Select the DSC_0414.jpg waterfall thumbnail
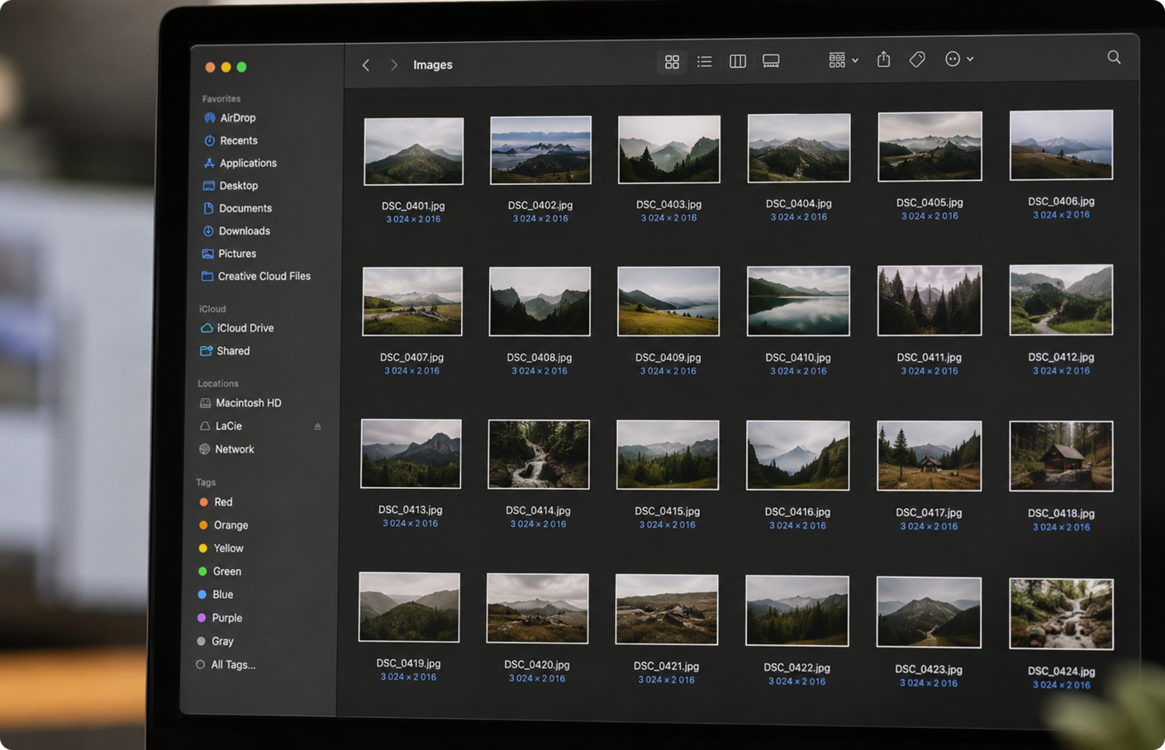1165x750 pixels. [539, 454]
